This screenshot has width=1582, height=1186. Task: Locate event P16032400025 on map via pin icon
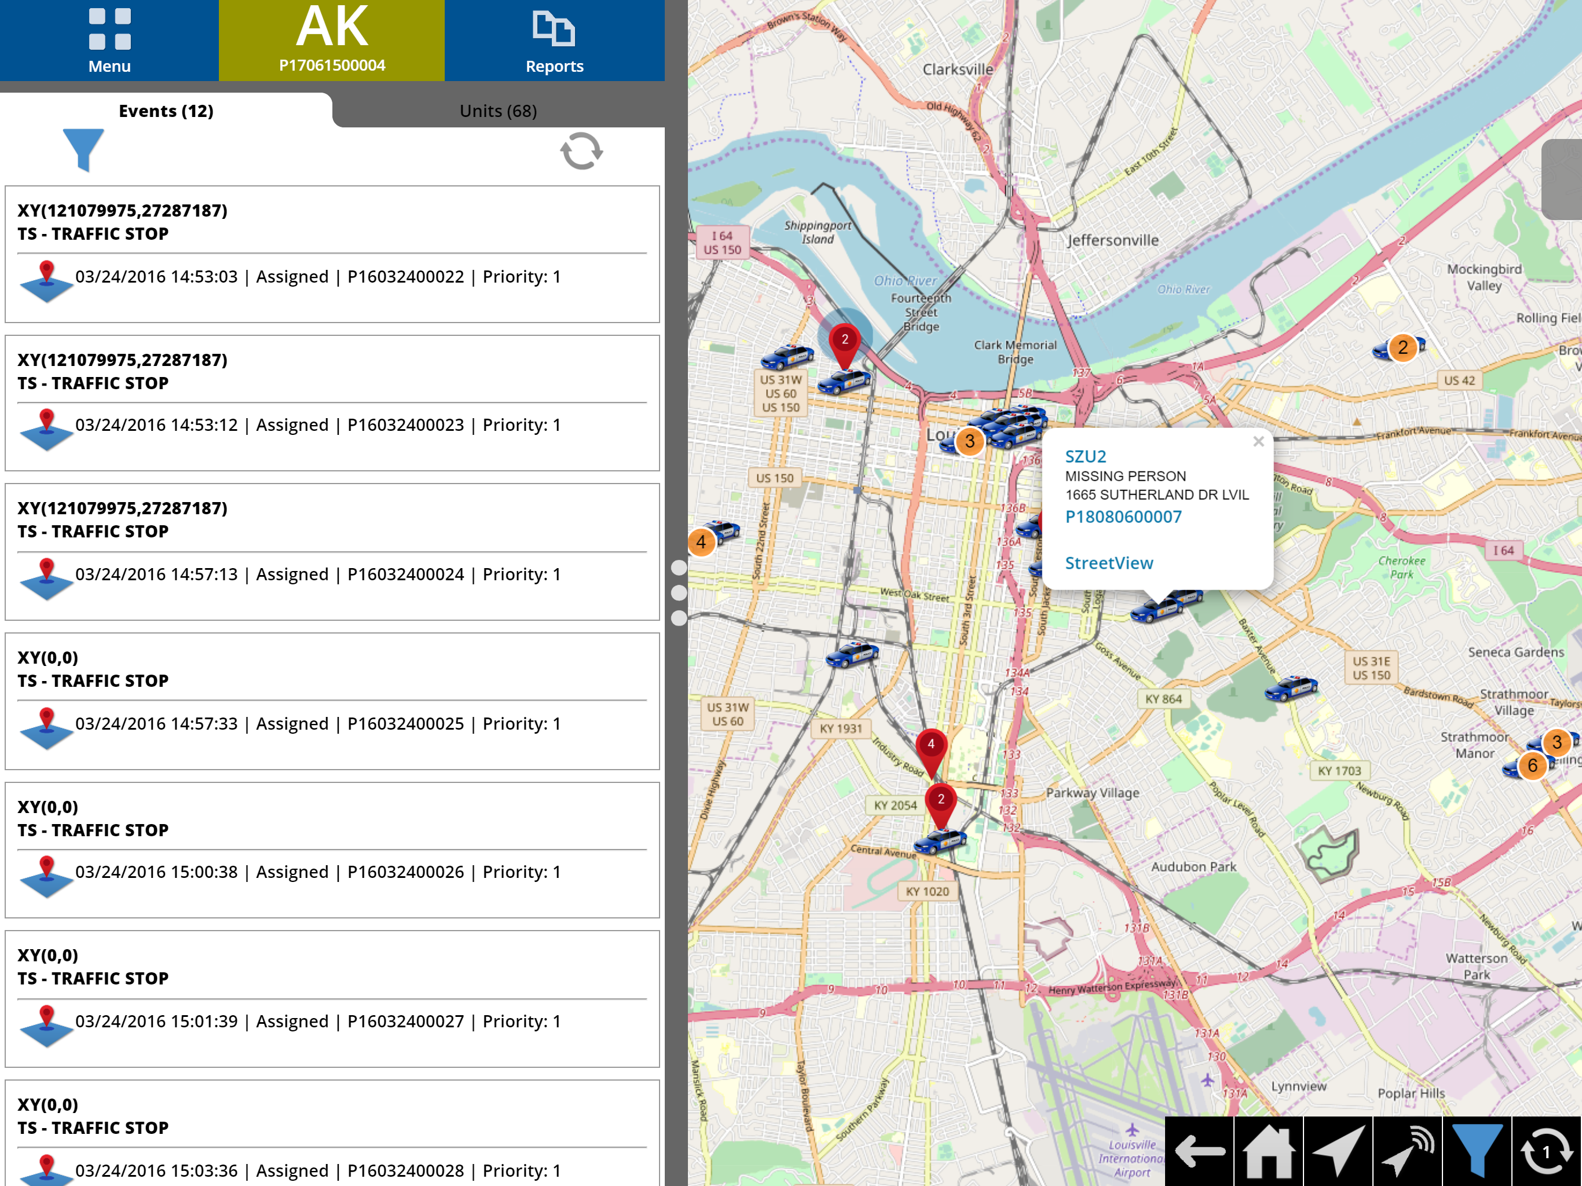pos(46,728)
